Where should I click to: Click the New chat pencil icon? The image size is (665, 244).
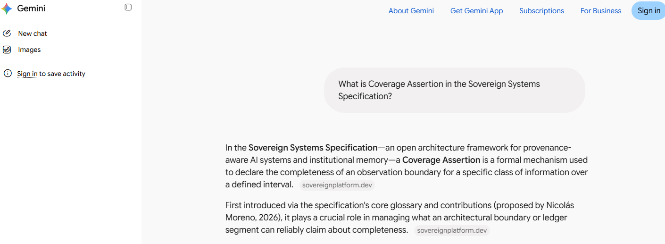pos(7,33)
